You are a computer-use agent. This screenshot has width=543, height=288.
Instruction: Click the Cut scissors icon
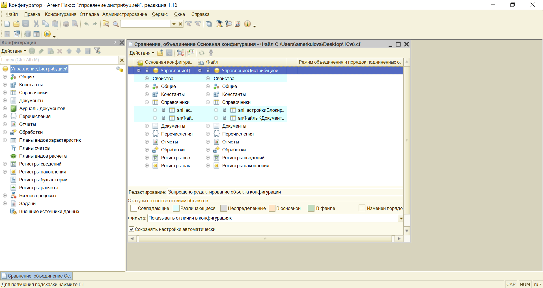(36, 24)
